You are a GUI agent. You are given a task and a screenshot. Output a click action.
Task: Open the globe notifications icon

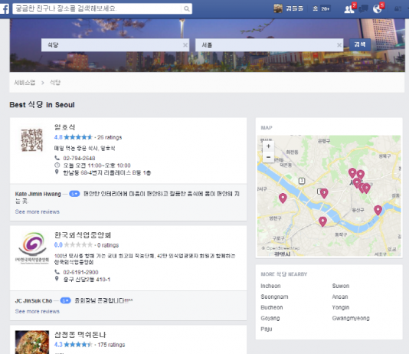(x=378, y=8)
